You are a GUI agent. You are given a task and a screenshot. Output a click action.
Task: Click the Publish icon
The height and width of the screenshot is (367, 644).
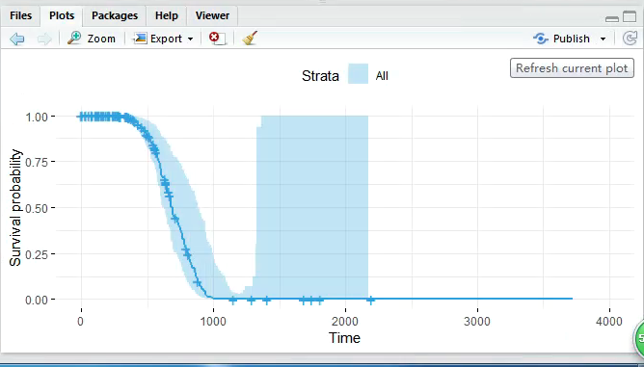(541, 39)
